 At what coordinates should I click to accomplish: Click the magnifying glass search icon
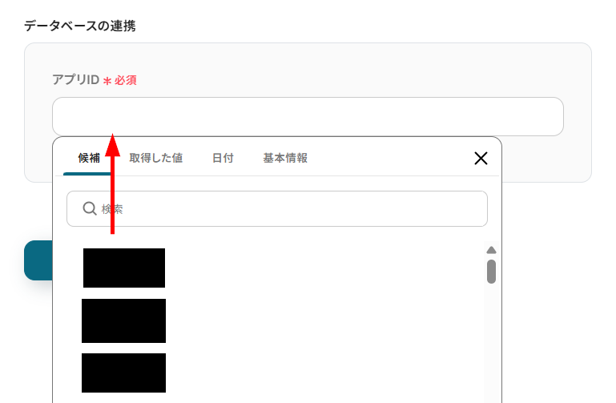tap(90, 208)
